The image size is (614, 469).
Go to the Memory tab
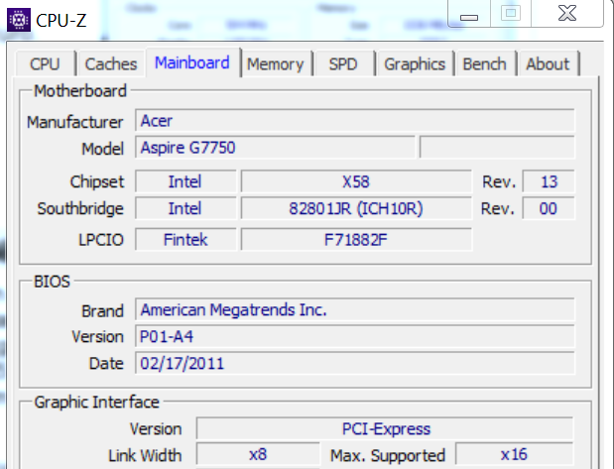coord(276,63)
